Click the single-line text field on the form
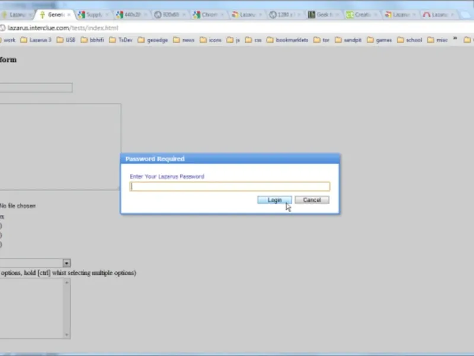 (x=36, y=87)
